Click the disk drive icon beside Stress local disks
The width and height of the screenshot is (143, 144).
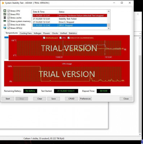(x=5, y=25)
